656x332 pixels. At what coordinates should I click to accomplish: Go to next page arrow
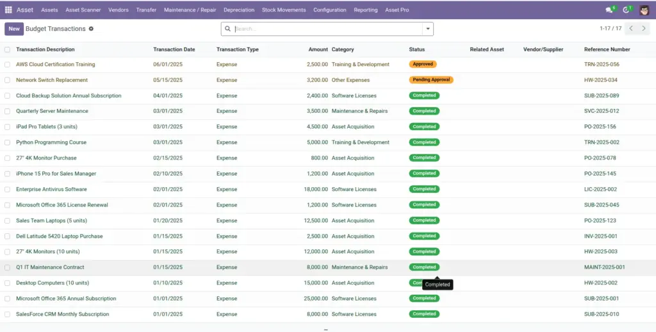pos(644,28)
